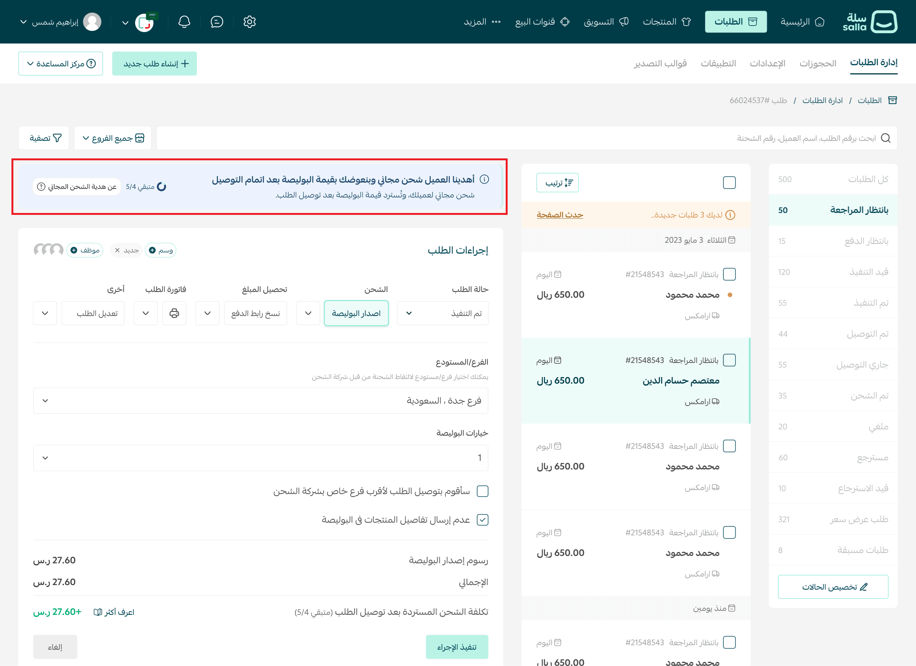This screenshot has width=916, height=666.
Task: Click حدث الصفحة refresh link
Action: (560, 215)
